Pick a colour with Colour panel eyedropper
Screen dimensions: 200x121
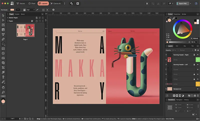[x=173, y=18]
